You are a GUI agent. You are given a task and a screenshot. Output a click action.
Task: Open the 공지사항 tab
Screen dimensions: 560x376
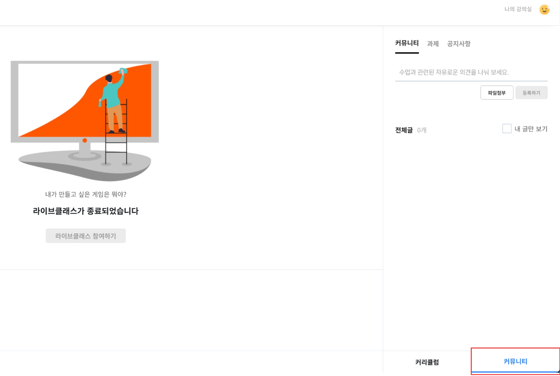[x=459, y=44]
